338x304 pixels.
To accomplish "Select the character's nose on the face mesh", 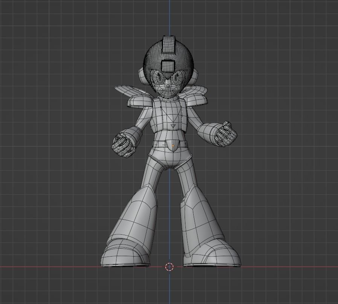I will [168, 84].
